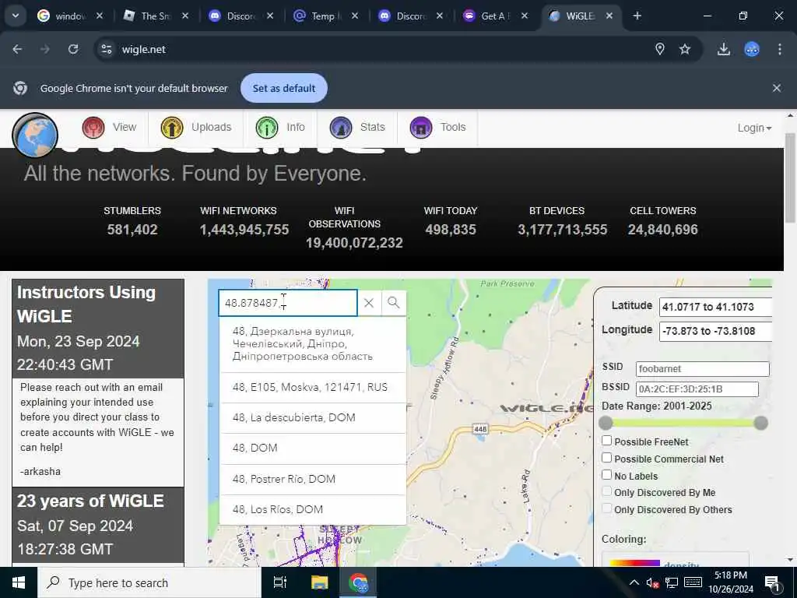Open 'Instructors Using WiGLE' news heading

tap(86, 304)
